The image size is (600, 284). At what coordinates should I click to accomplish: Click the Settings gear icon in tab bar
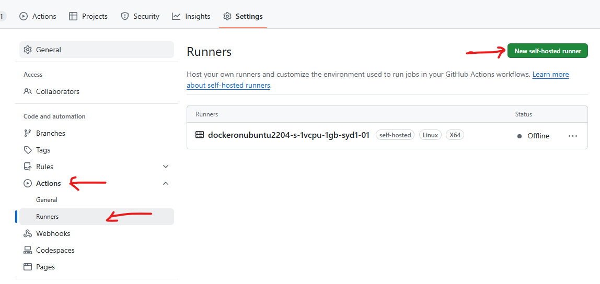[227, 16]
